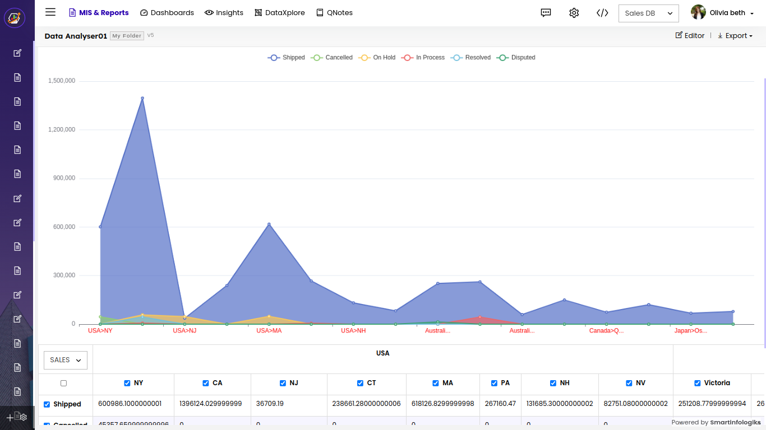Click the code embed icon
The image size is (766, 430).
(x=602, y=13)
